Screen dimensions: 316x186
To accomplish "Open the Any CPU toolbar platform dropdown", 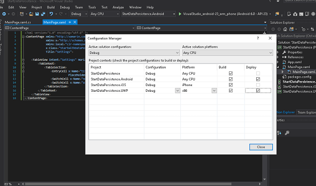I will pos(105,14).
